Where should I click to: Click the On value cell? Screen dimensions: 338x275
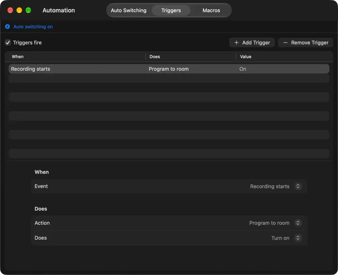[x=243, y=69]
